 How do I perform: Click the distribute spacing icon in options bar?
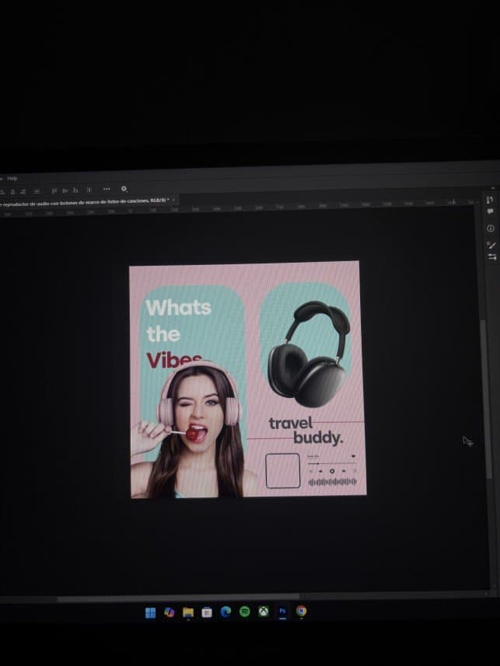coord(89,190)
